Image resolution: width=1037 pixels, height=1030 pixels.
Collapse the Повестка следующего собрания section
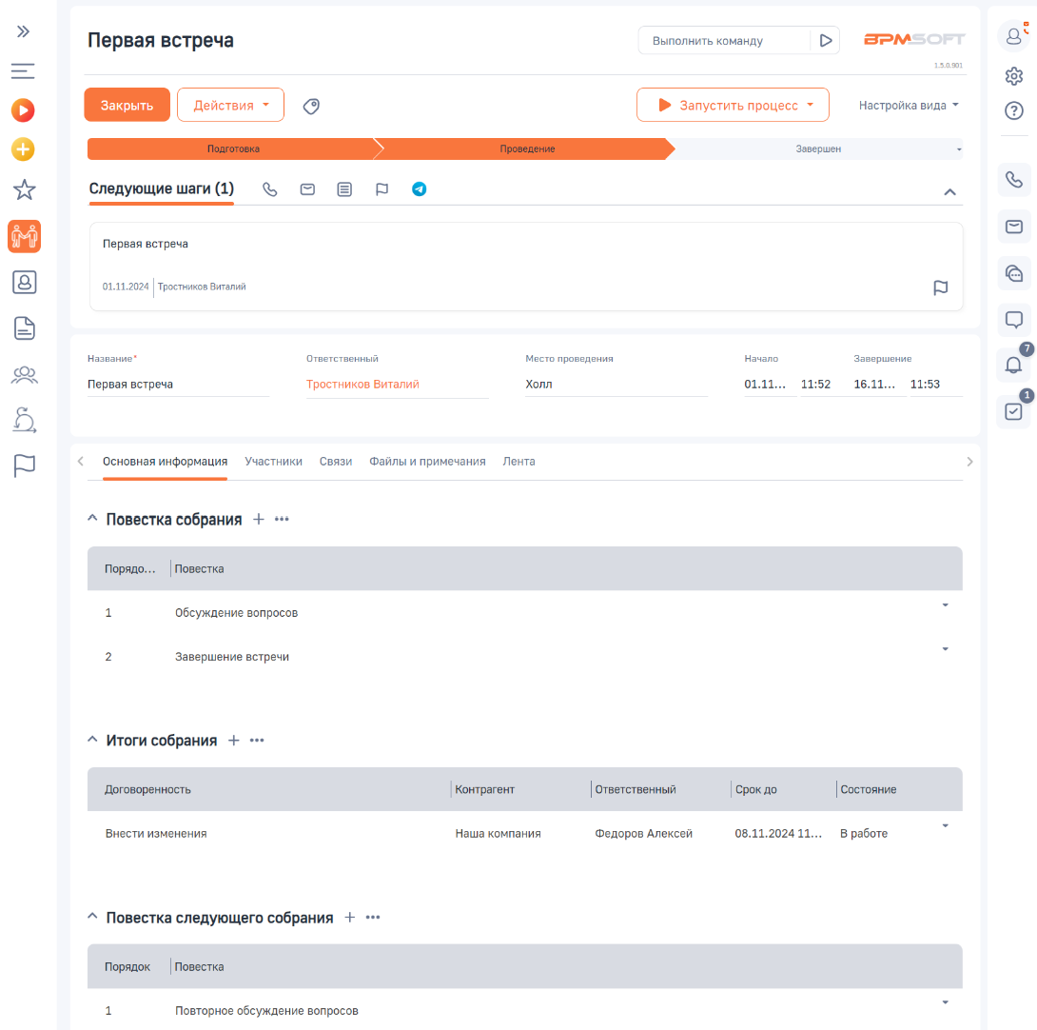92,916
